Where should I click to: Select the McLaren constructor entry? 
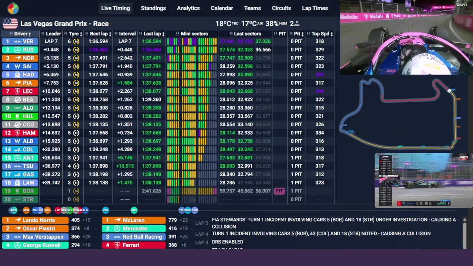[x=134, y=220]
